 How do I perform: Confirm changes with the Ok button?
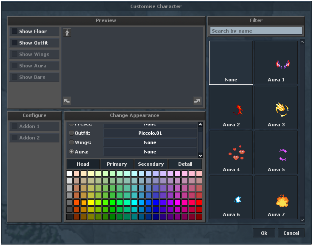264,233
